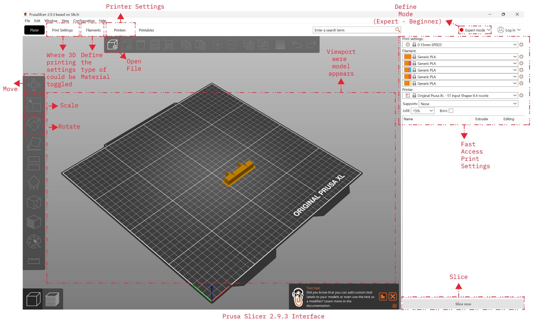Open the Multimaterial painting palette tool
Image resolution: width=547 pixels, height=324 pixels.
click(x=34, y=242)
